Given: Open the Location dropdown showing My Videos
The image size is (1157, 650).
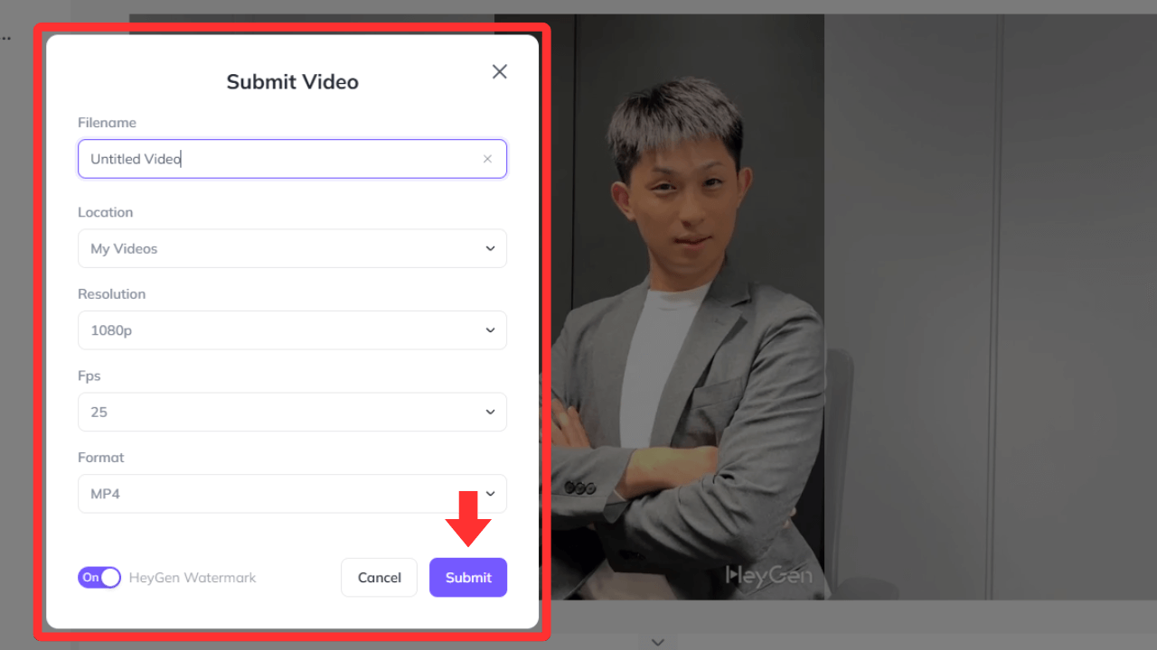Looking at the screenshot, I should coord(292,248).
